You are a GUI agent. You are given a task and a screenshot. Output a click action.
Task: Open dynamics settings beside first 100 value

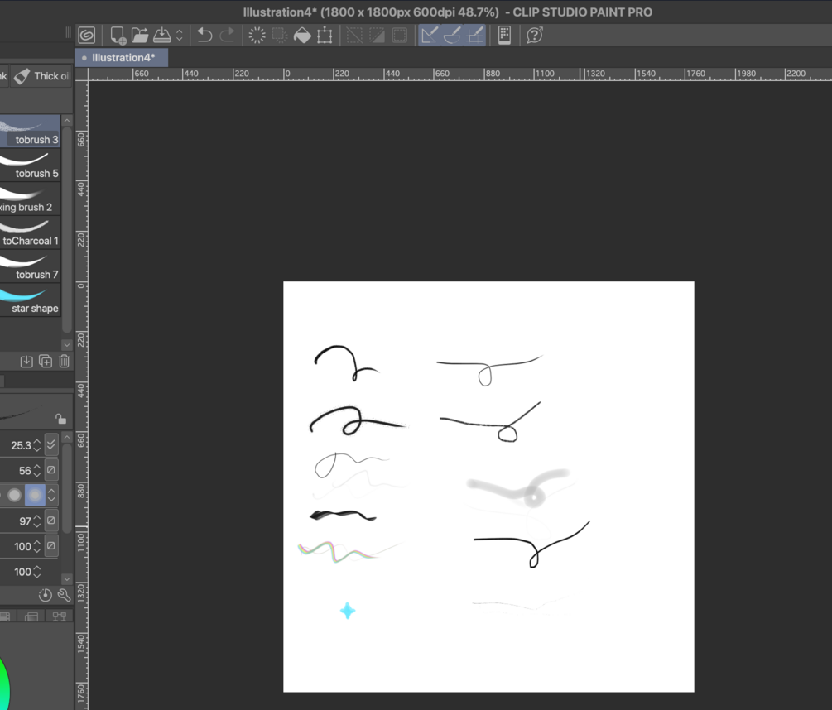[x=51, y=545]
